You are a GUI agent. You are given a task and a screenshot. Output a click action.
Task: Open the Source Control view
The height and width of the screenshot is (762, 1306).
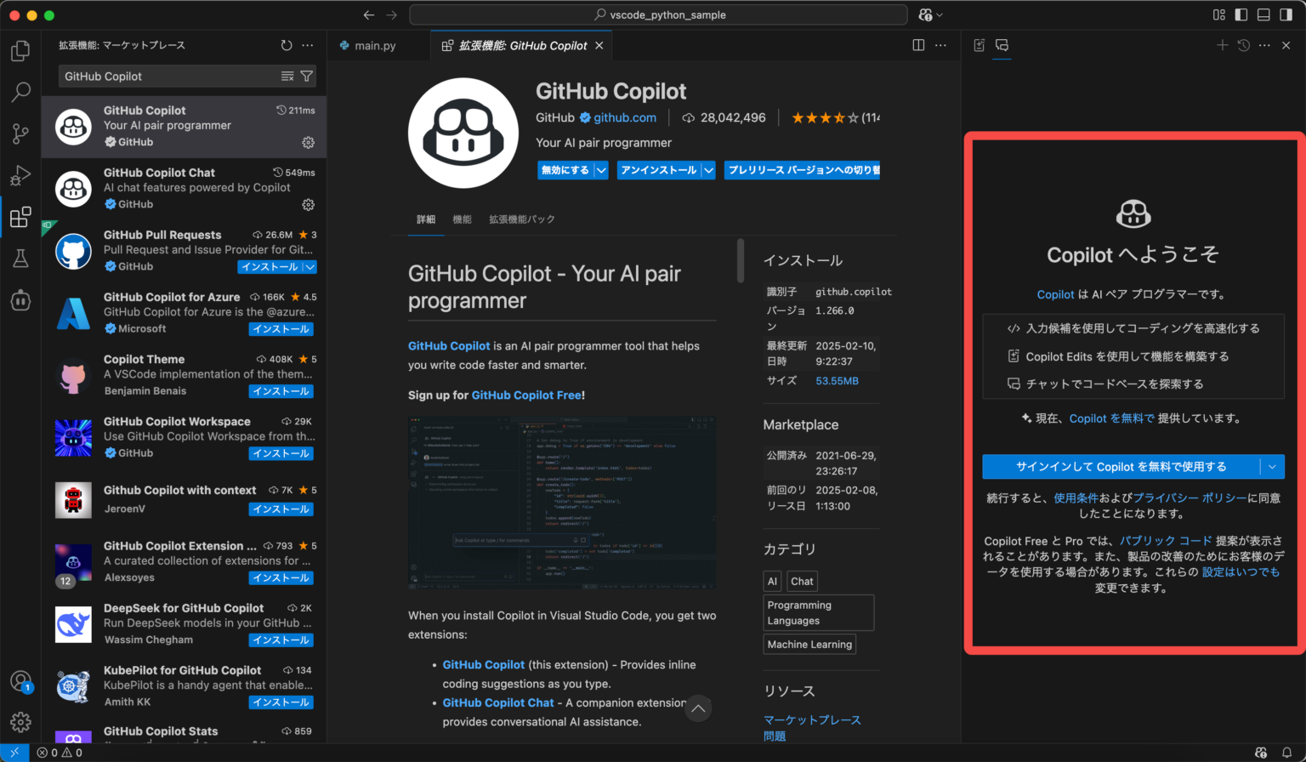click(20, 133)
